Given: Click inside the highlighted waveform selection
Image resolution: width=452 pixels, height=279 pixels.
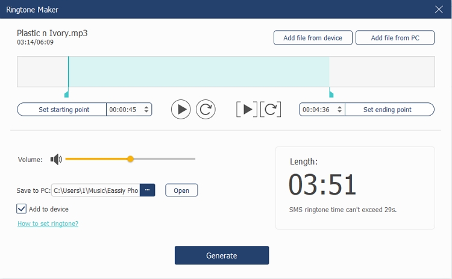Looking at the screenshot, I should (x=199, y=72).
